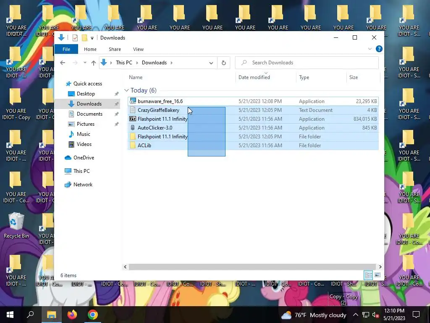
Task: Open the chevron after Downloads in address bar
Action: click(171, 63)
